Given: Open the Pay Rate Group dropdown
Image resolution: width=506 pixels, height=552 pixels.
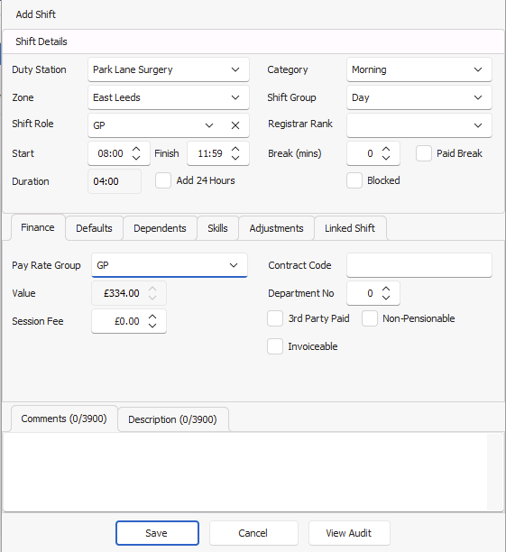Looking at the screenshot, I should point(170,265).
